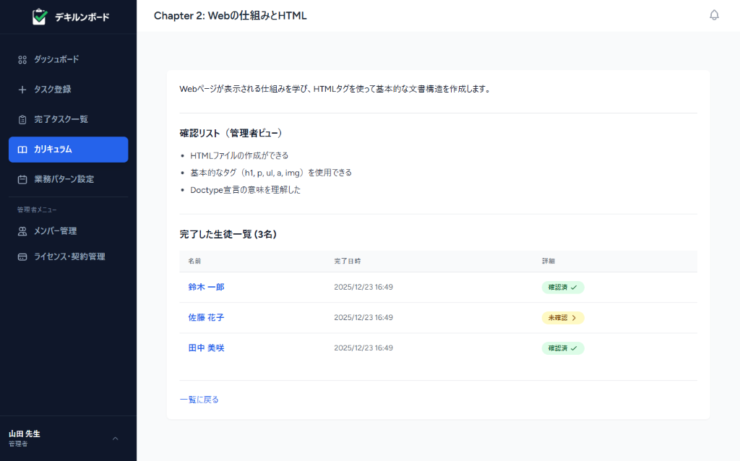Open 業務パターン設定 via the calendar icon

21,178
